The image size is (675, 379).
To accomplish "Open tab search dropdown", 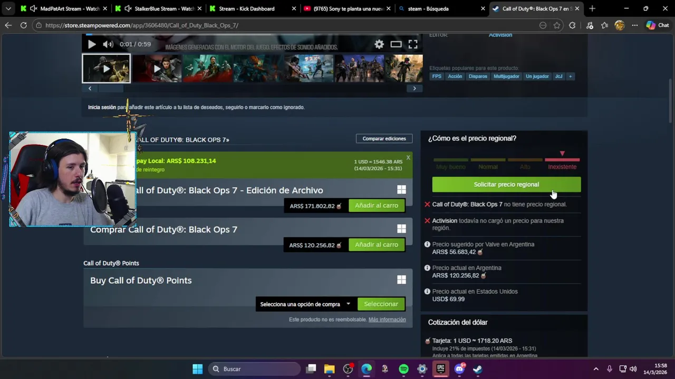I will coord(8,9).
